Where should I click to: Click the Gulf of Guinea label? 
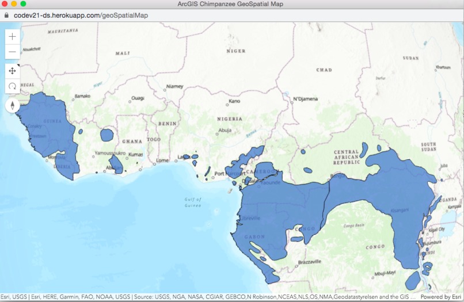coord(193,202)
